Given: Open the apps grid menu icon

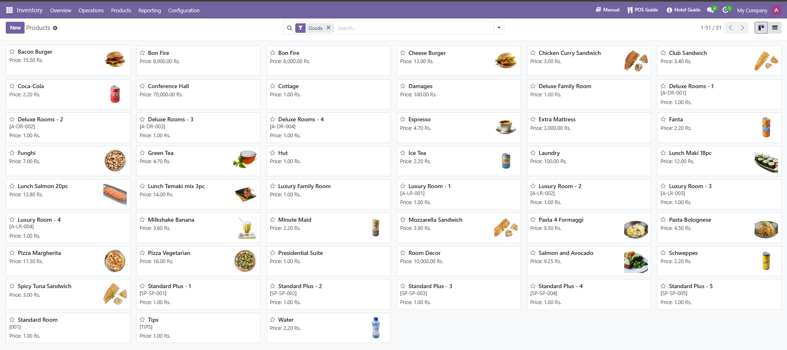Looking at the screenshot, I should pos(9,10).
